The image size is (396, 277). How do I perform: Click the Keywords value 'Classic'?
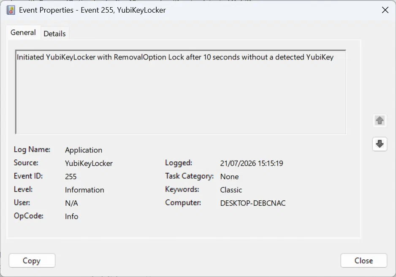(231, 190)
